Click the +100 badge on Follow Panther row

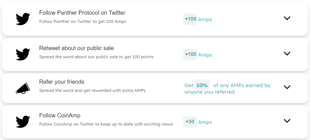click(x=190, y=19)
